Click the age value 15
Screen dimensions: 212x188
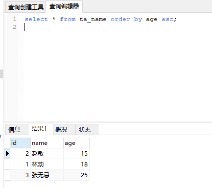point(76,154)
